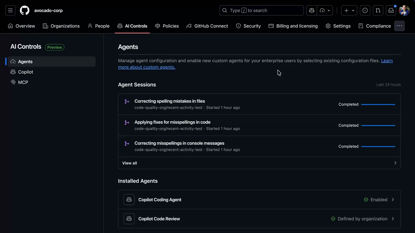Click progress bar of Correcting spelling mistakes session
This screenshot has width=415, height=233.
(x=378, y=105)
